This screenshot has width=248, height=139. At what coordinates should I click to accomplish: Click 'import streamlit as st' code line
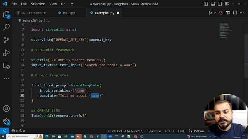click(x=54, y=29)
